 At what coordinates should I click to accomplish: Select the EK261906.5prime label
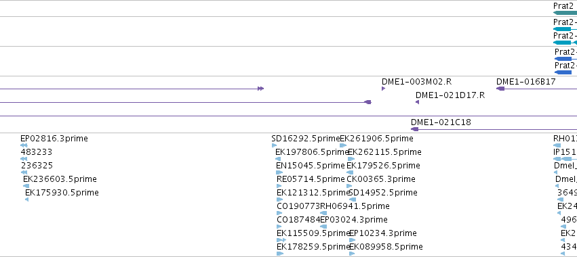(376, 139)
